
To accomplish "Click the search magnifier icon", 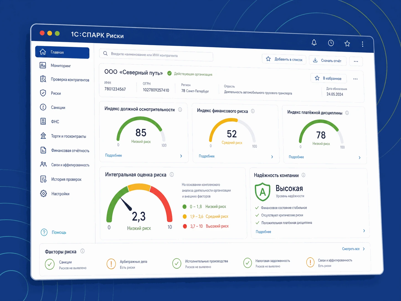I will pos(105,53).
